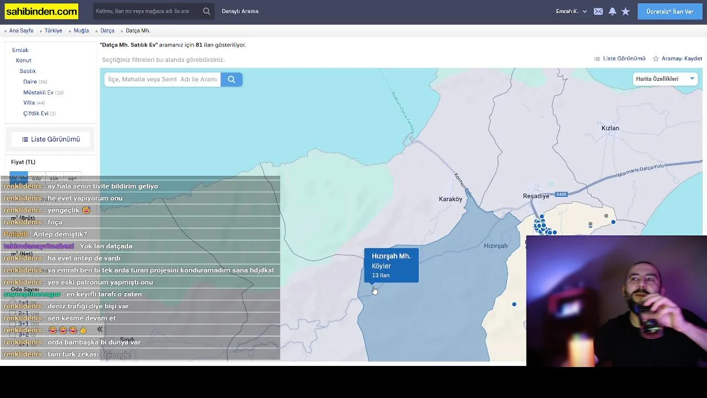707x398 pixels.
Task: Click the sahibinden.com logo
Action: click(42, 12)
